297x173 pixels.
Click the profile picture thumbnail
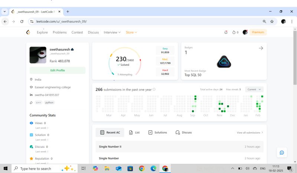[x=38, y=55]
